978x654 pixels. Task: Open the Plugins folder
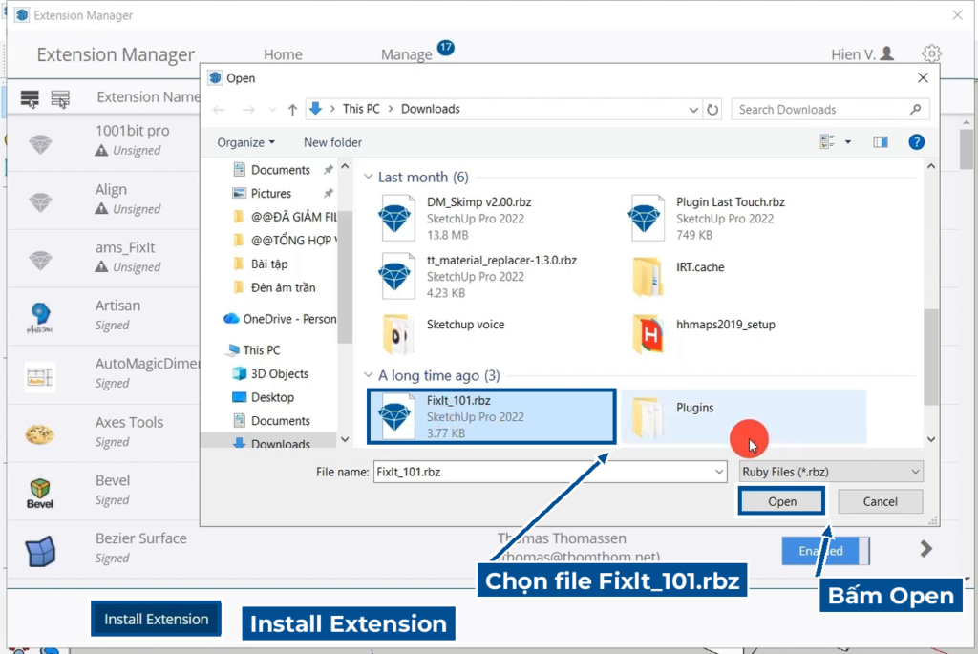(743, 416)
